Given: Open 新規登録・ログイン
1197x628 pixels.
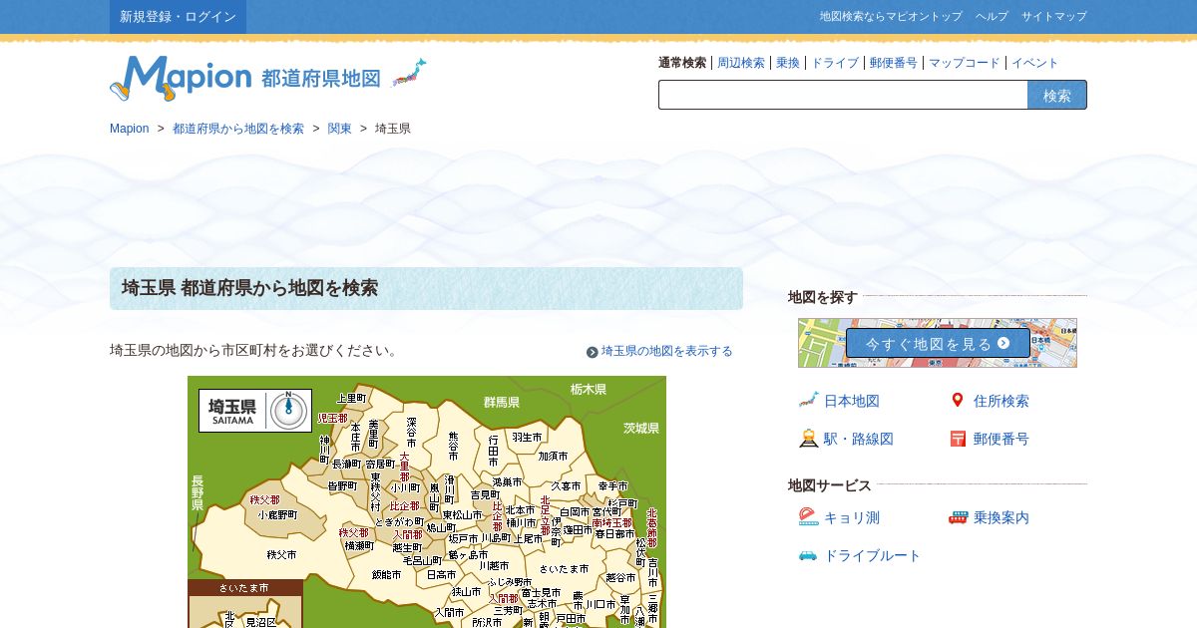Looking at the screenshot, I should [x=178, y=16].
